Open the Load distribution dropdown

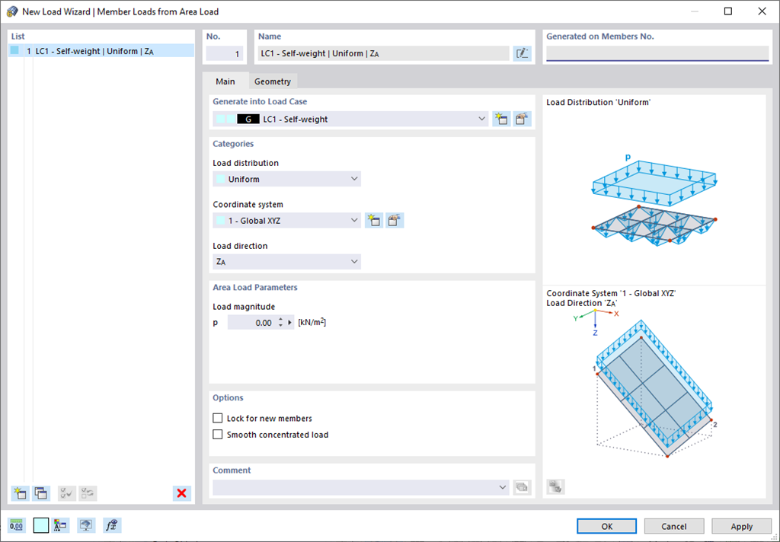(x=353, y=179)
